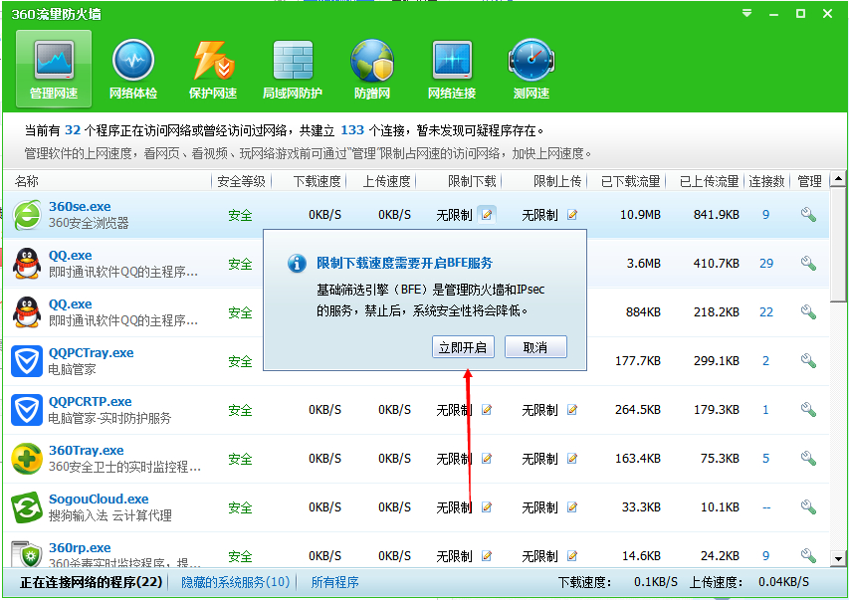Screen dimensions: 849x600
Task: Open connection count 5 for 360Tray.exe
Action: [x=765, y=459]
